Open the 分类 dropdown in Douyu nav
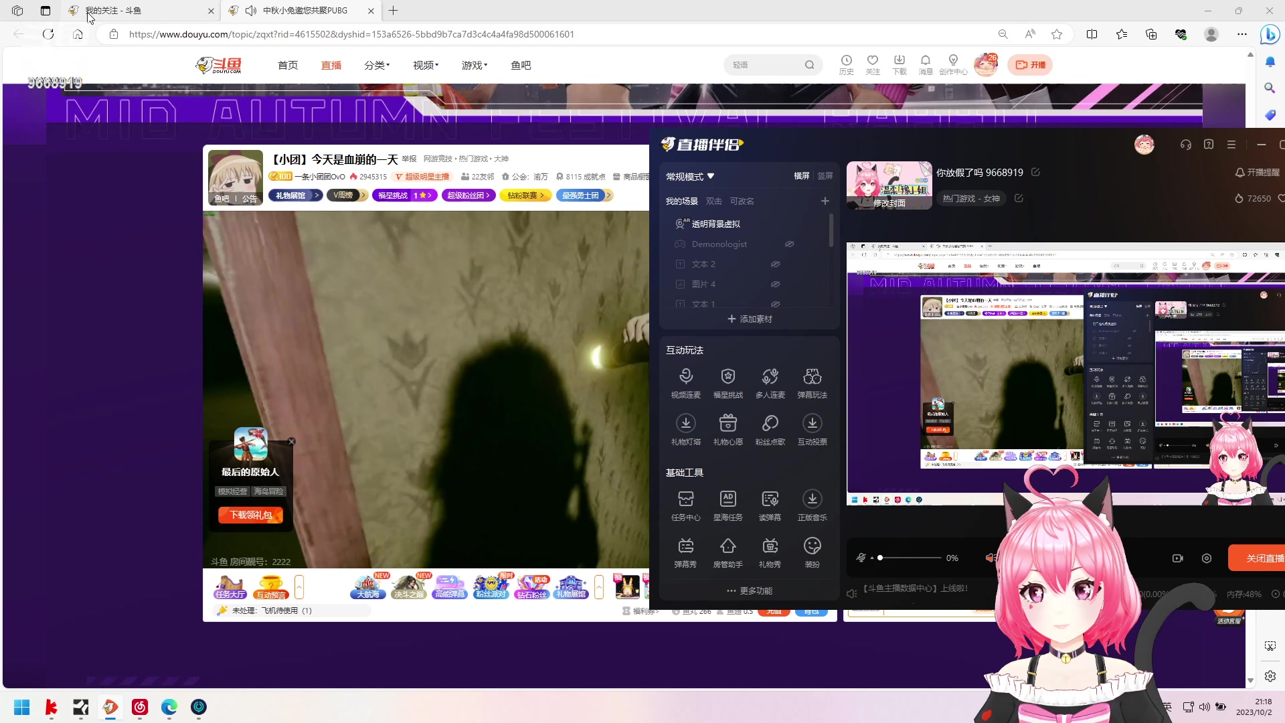The image size is (1285, 723). pyautogui.click(x=377, y=65)
